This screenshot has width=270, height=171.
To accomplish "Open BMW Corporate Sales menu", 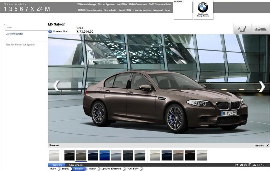I will pos(160,4).
